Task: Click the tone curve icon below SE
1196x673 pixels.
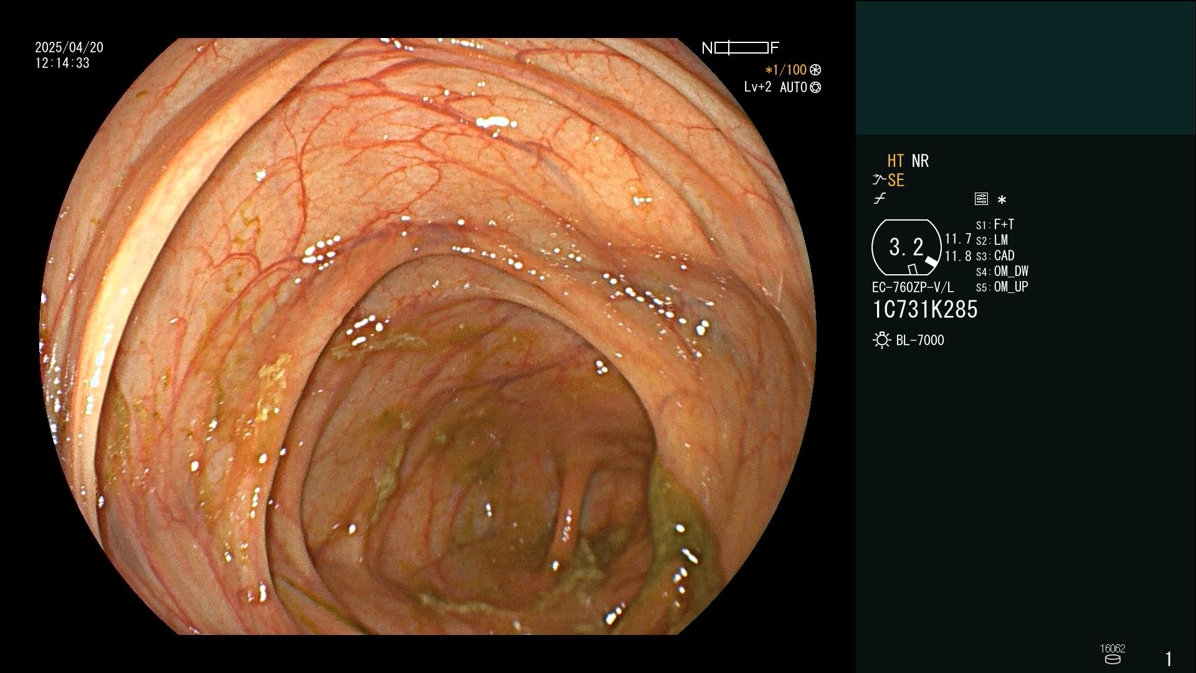Action: click(x=880, y=199)
